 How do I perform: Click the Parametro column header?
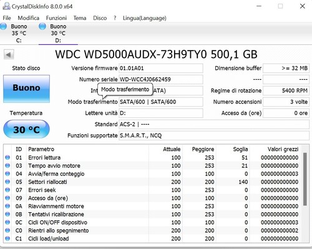coord(41,149)
